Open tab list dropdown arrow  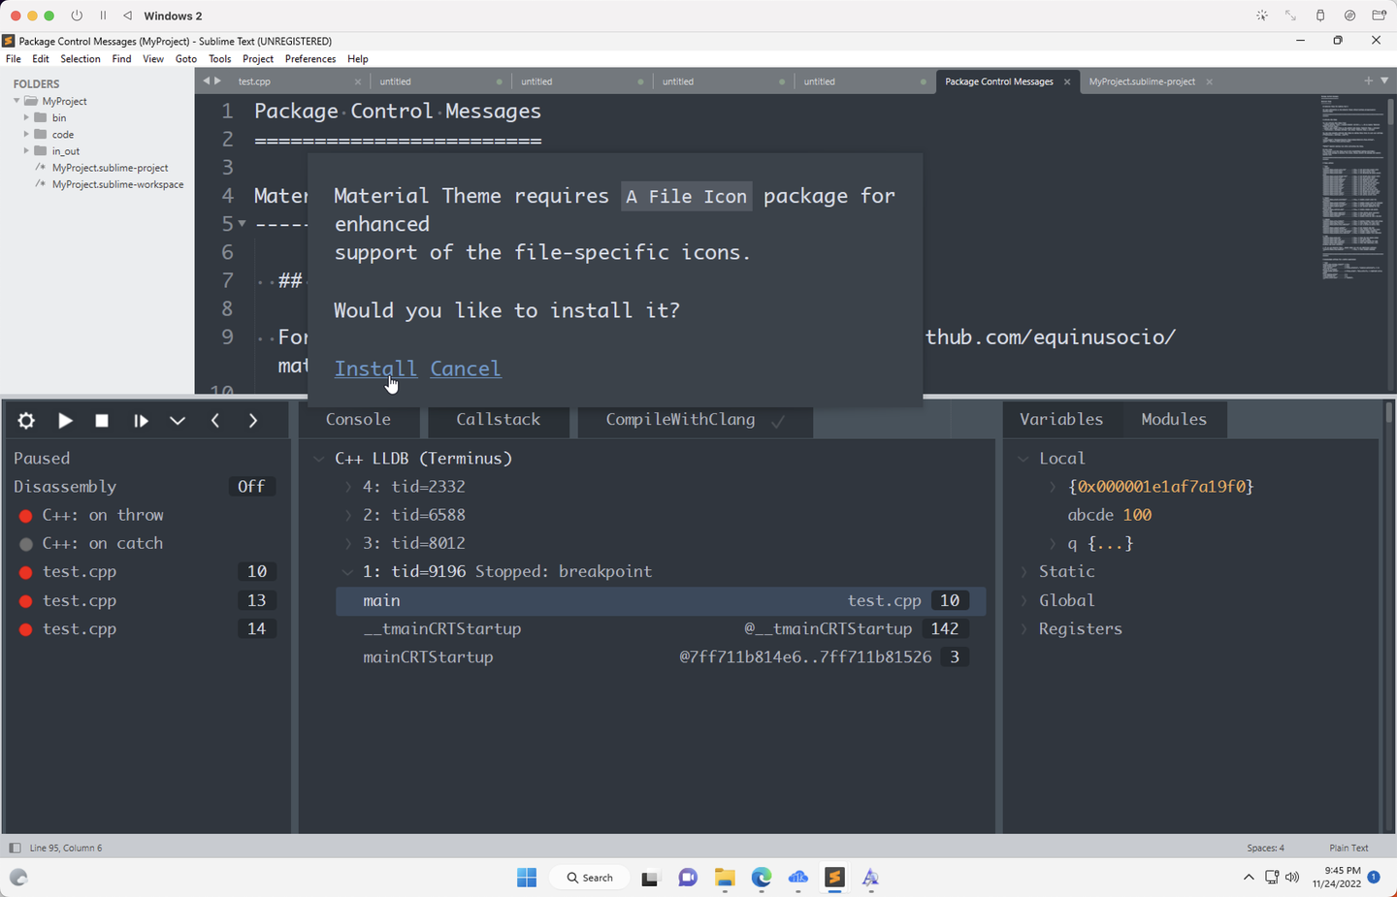pos(1384,80)
